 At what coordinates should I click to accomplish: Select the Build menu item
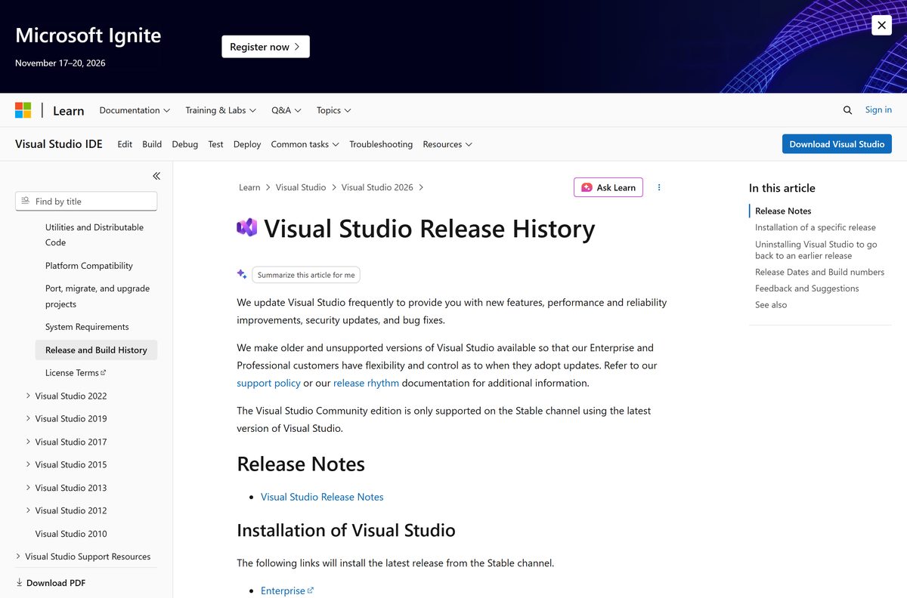(152, 144)
